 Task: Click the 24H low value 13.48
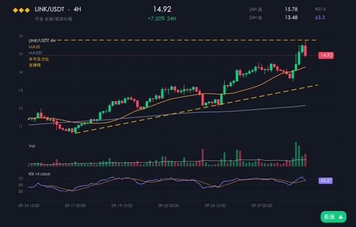pyautogui.click(x=291, y=17)
